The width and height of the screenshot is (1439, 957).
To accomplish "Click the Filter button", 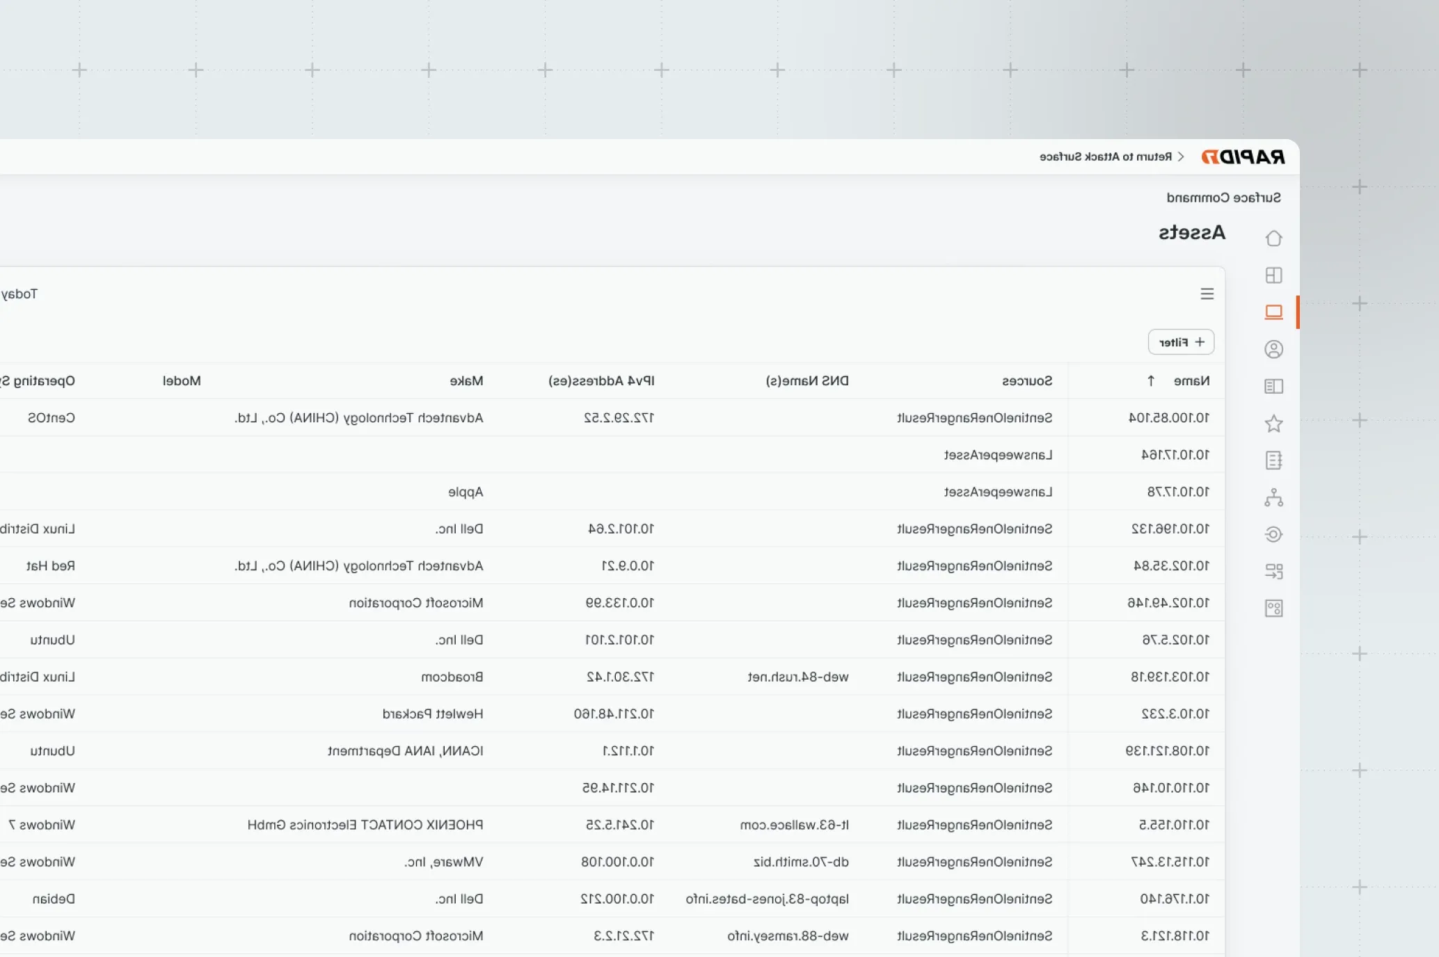I will click(x=1181, y=342).
